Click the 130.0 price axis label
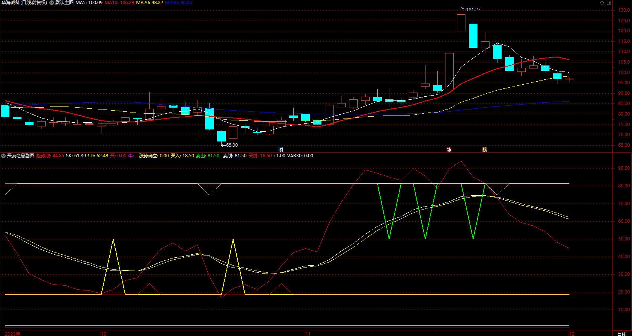632x336 pixels. pos(624,11)
